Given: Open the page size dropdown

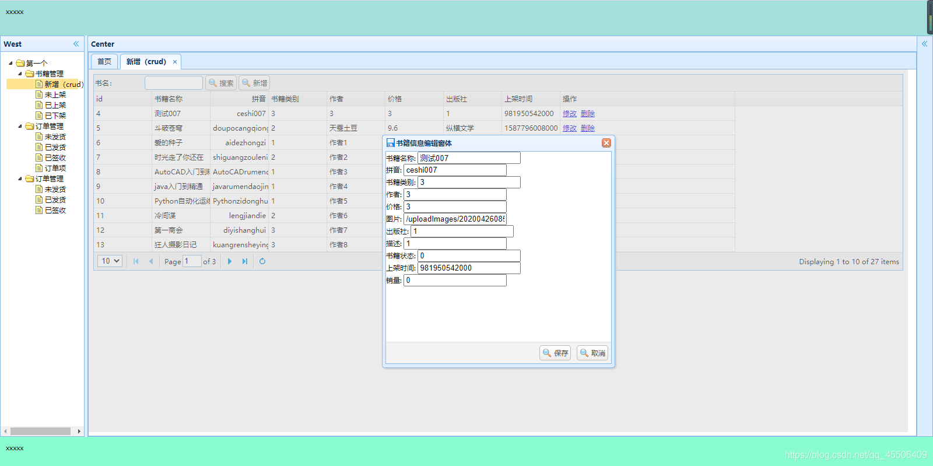Looking at the screenshot, I should point(110,261).
